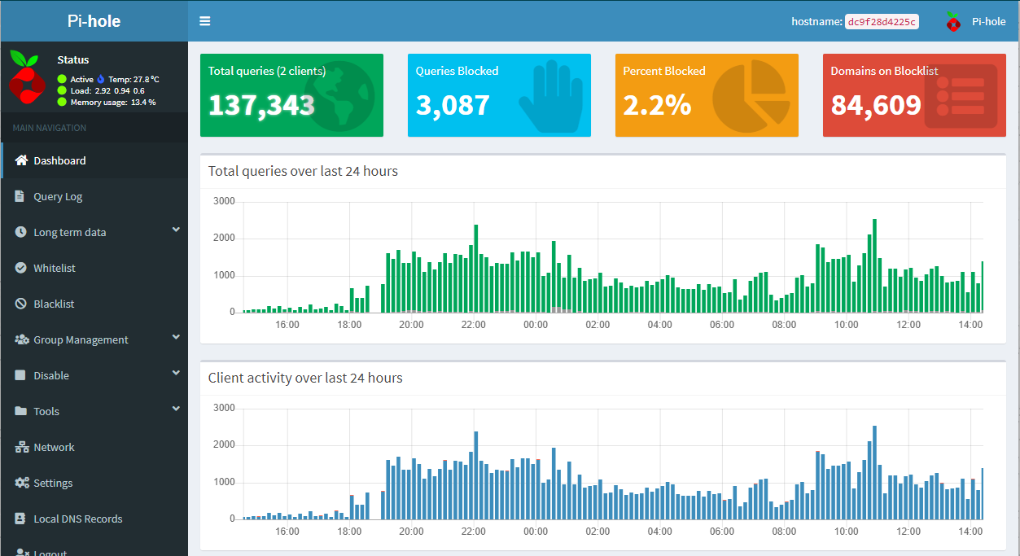The height and width of the screenshot is (556, 1020).
Task: Click the hostname code badge
Action: pos(882,22)
